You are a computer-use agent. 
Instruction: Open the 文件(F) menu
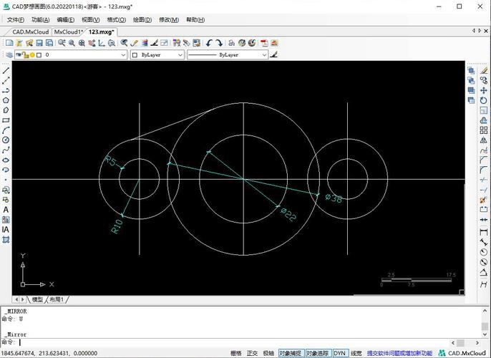click(x=15, y=20)
